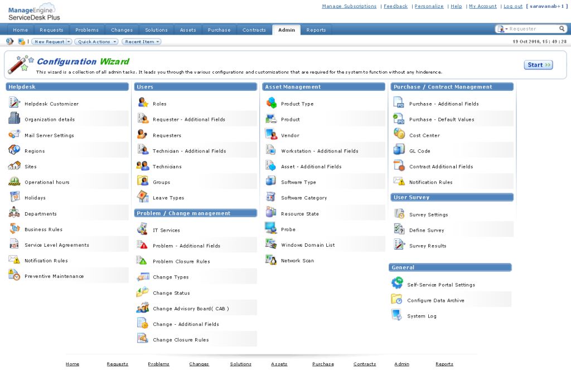The image size is (571, 376).
Task: Click the footer Assets link
Action: click(x=279, y=364)
